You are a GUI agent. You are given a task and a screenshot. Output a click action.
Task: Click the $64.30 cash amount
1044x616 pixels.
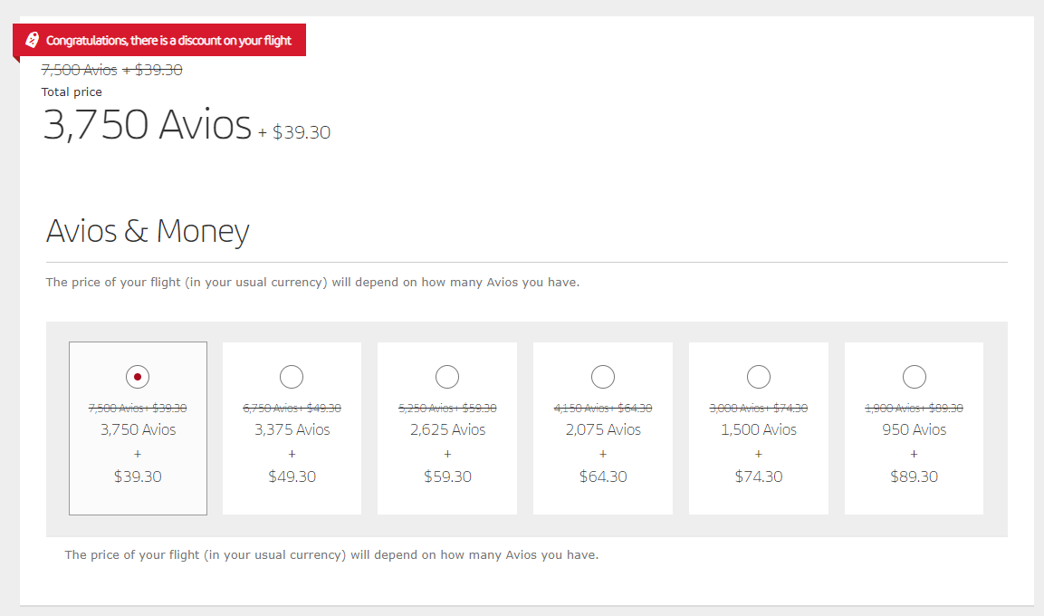603,476
